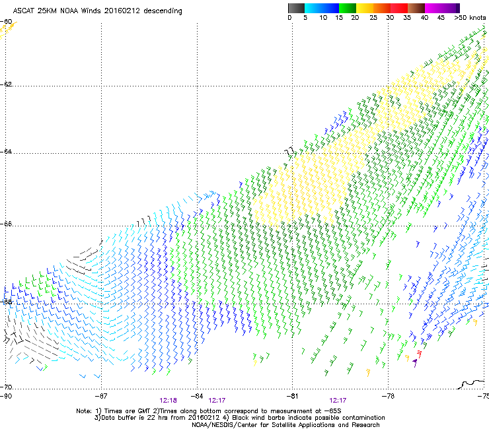Click the '>50 knots' legend label

[x=470, y=18]
